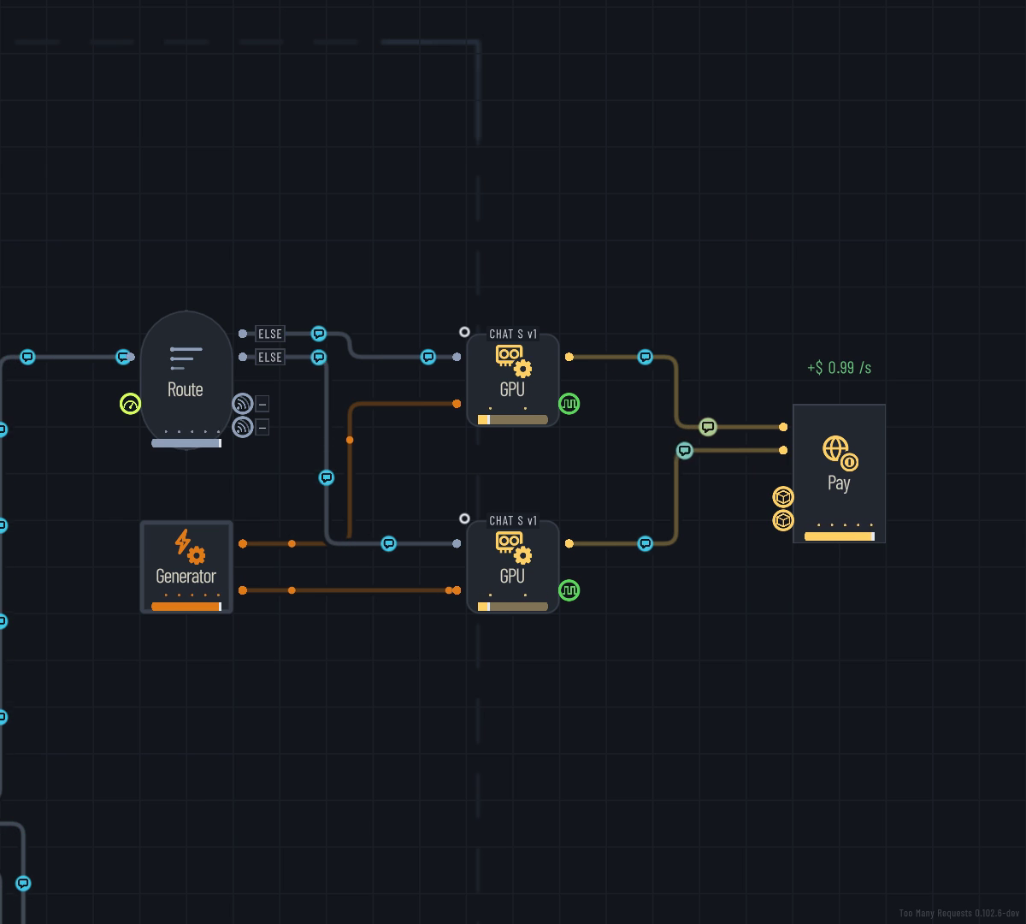This screenshot has height=924, width=1026.
Task: Click the dash box beside lower signal icon
Action: point(262,426)
